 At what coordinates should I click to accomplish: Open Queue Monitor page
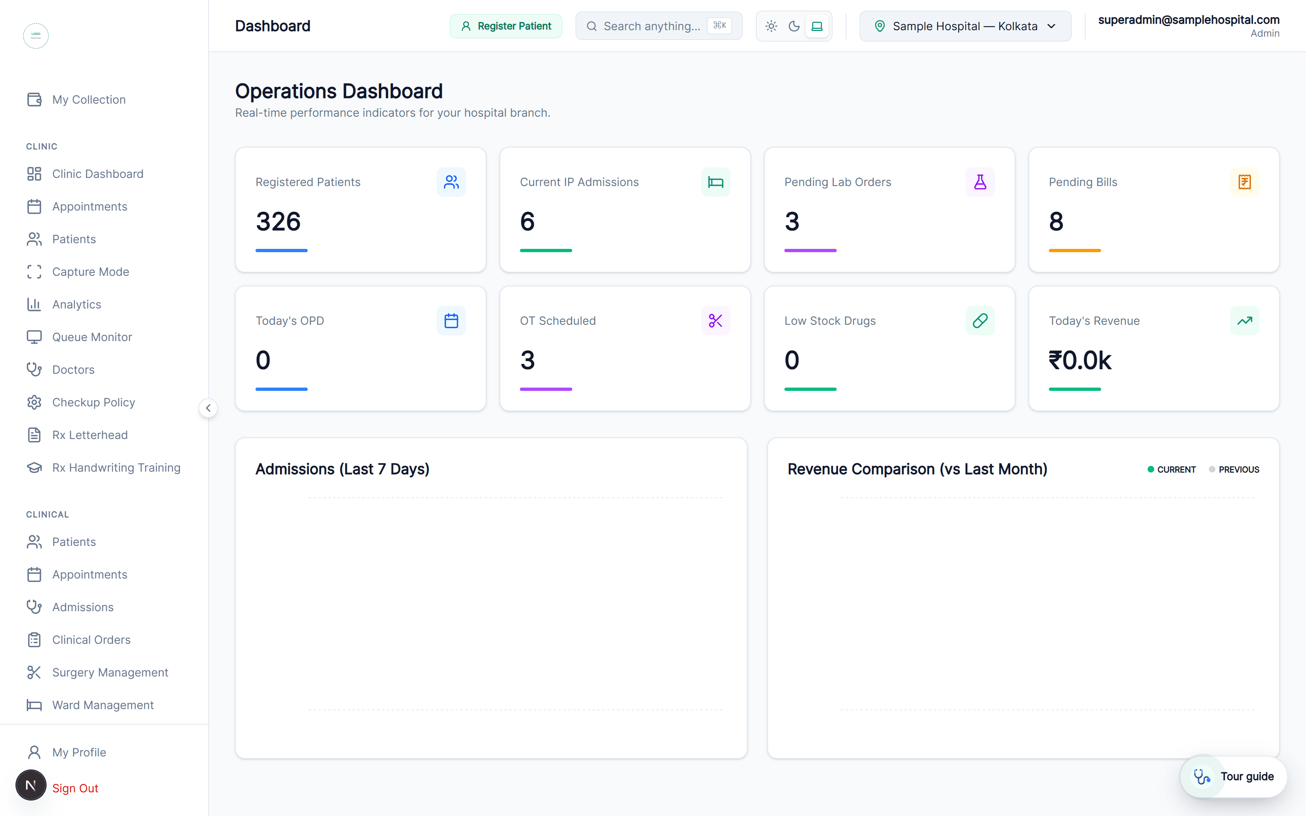(x=104, y=337)
